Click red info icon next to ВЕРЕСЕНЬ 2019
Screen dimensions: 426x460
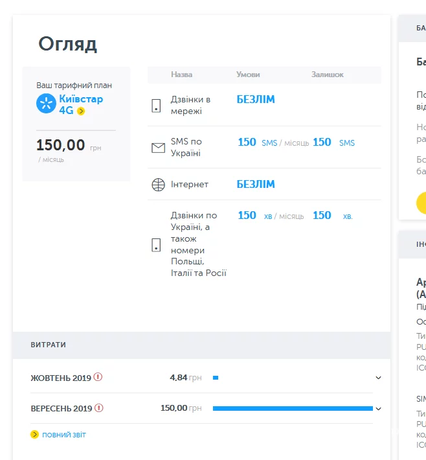pyautogui.click(x=99, y=408)
